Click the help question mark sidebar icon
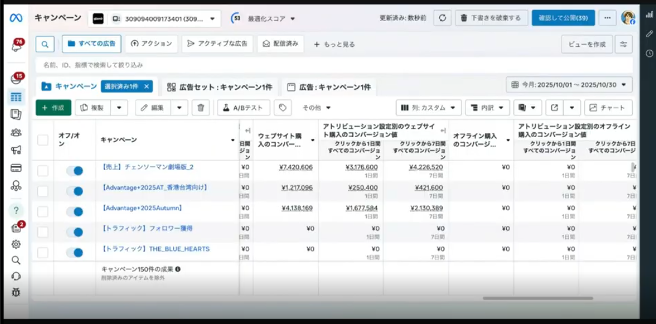Viewport: 656px width, 324px height. tap(16, 210)
